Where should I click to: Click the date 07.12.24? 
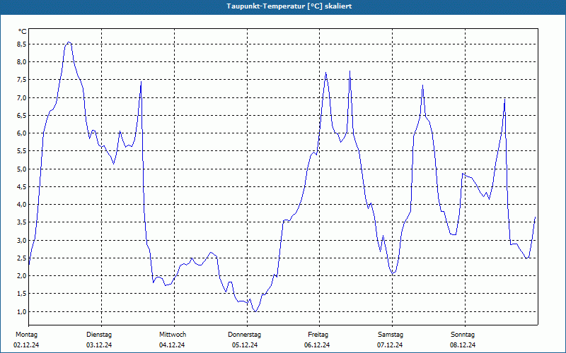click(x=390, y=345)
